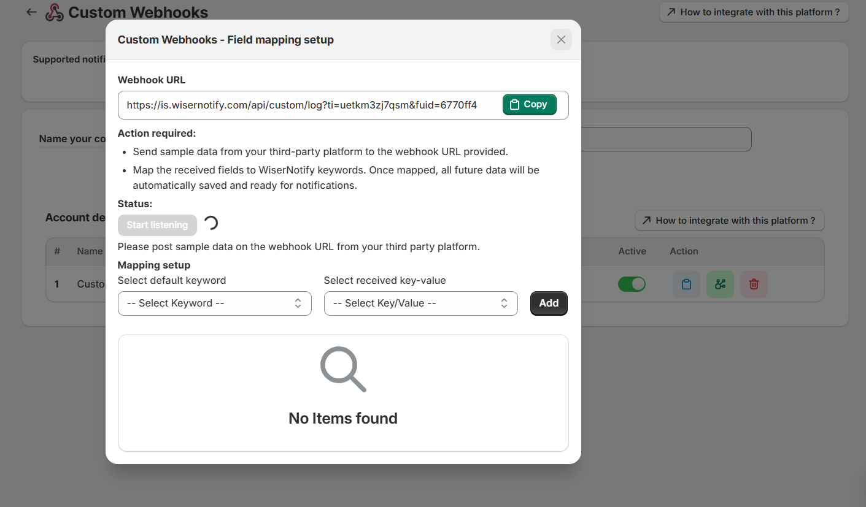Close the Field mapping setup dialog
This screenshot has height=507, width=866.
pyautogui.click(x=561, y=40)
